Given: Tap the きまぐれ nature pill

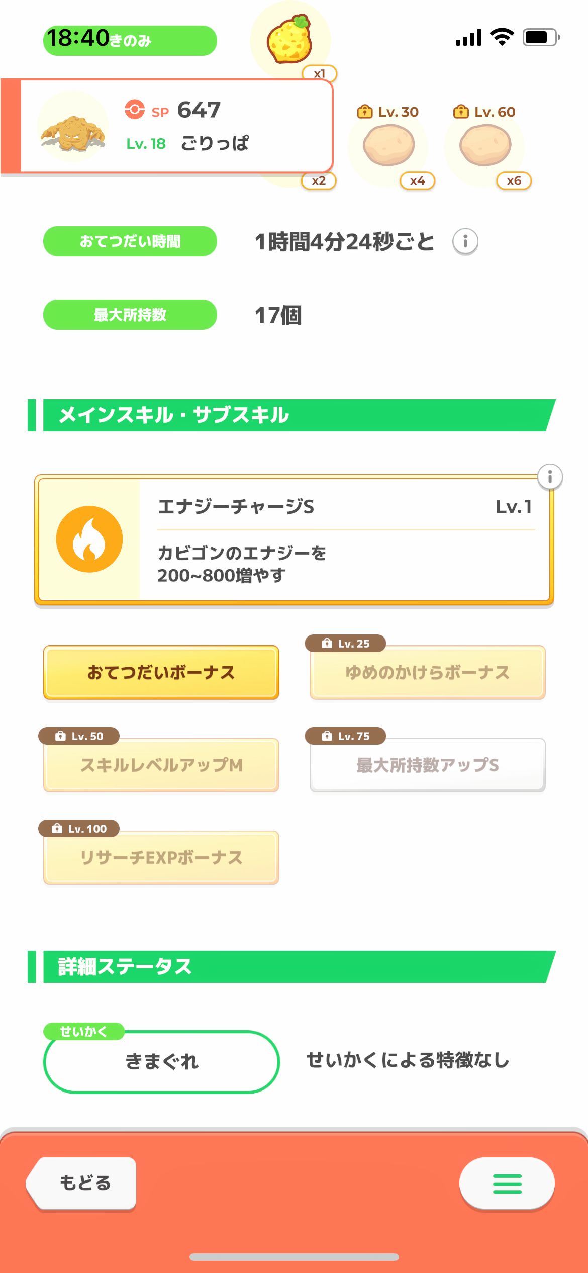Looking at the screenshot, I should click(x=161, y=1062).
